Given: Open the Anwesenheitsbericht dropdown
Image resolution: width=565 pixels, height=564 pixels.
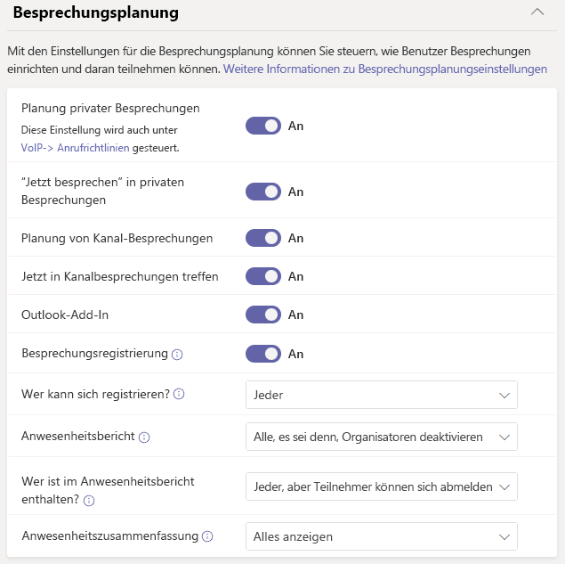Looking at the screenshot, I should pos(381,437).
